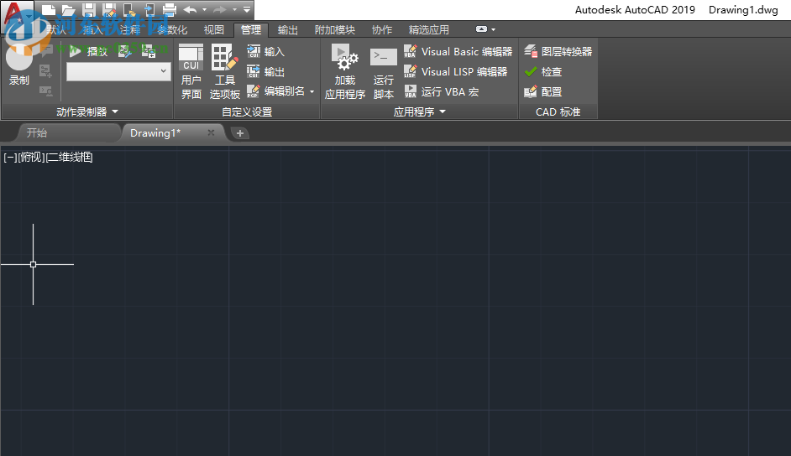Viewport: 791px width, 456px height.
Task: Click the Save As icon with pencil
Action: 109,10
